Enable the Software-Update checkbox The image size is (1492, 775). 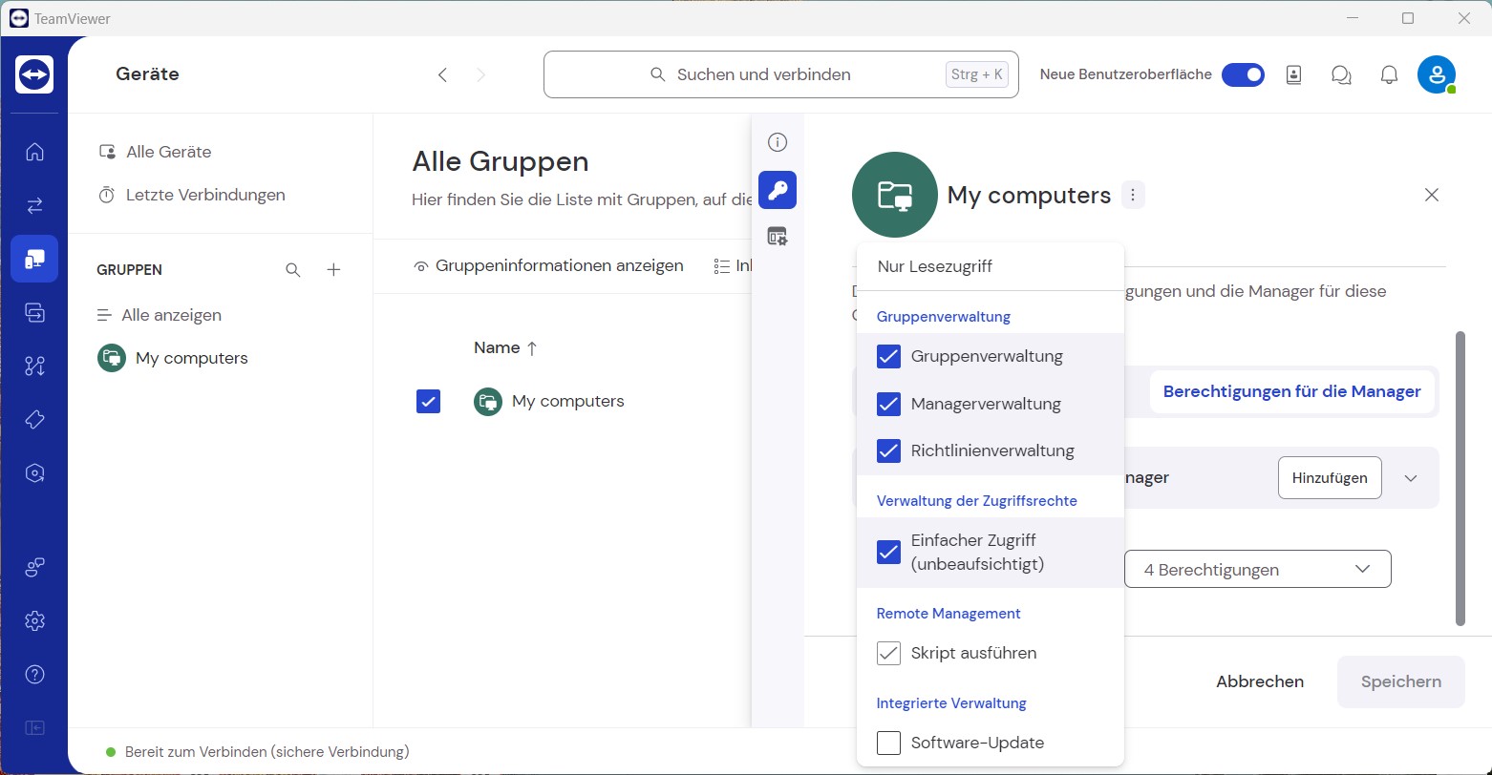(x=888, y=743)
